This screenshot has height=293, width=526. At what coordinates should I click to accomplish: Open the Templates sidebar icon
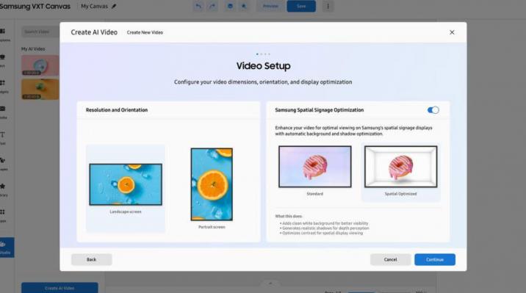4,35
